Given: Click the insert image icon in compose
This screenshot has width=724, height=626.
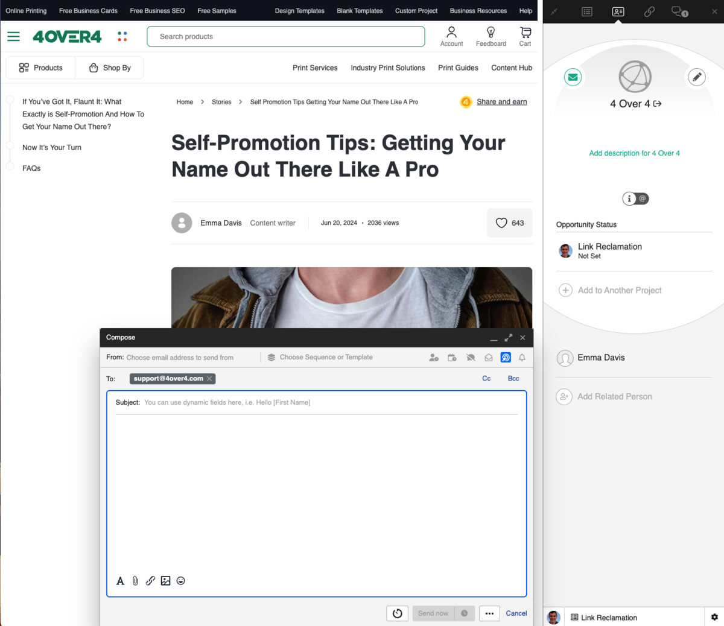Looking at the screenshot, I should click(165, 581).
